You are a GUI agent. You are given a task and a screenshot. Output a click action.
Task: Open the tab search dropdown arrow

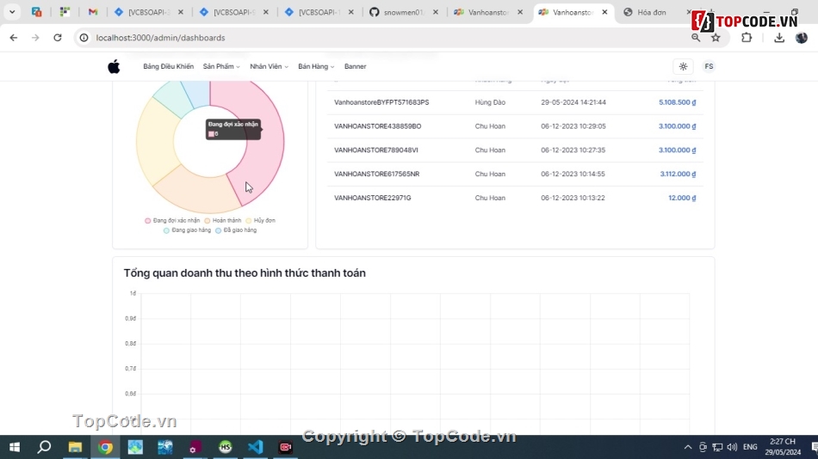pyautogui.click(x=12, y=12)
